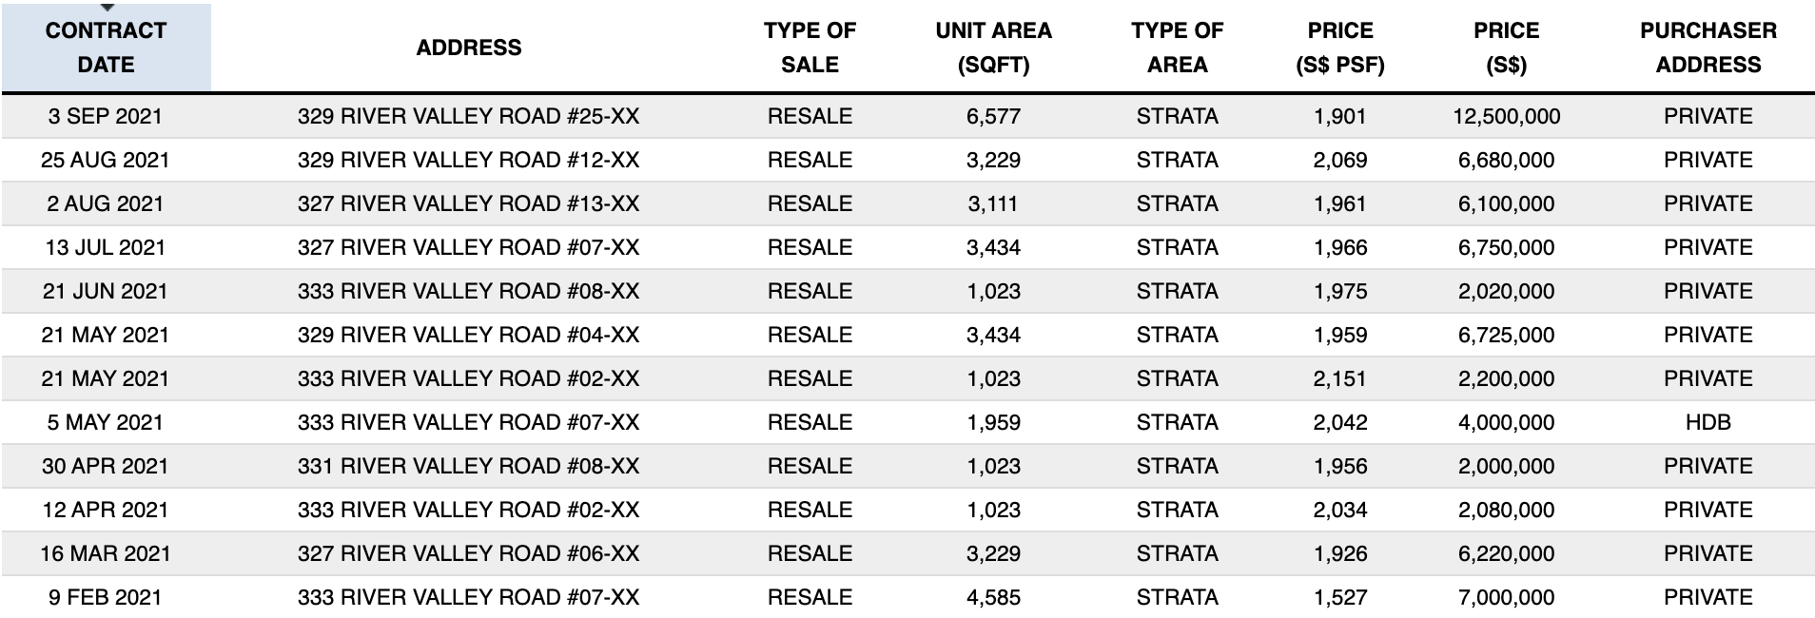Click the Type of Sale header
1815x618 pixels.
810,48
